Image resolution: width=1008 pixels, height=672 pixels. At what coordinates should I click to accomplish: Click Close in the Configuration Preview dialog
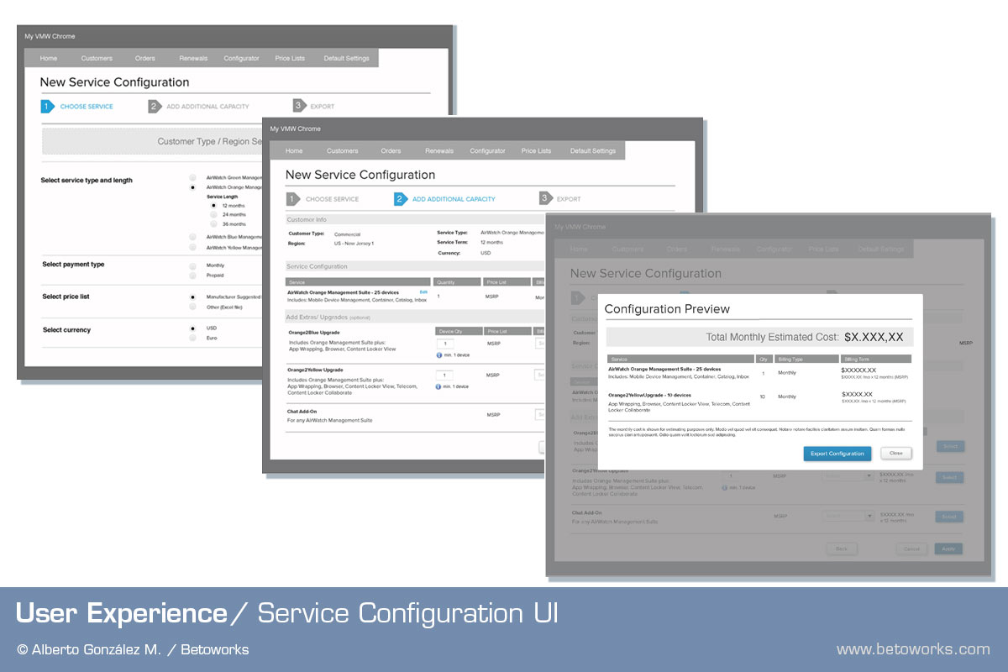point(896,454)
